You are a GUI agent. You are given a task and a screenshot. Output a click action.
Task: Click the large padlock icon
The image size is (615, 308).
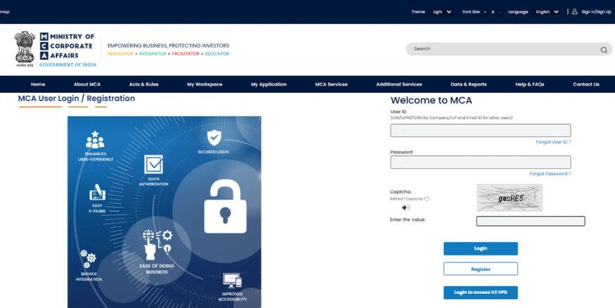coord(225,206)
